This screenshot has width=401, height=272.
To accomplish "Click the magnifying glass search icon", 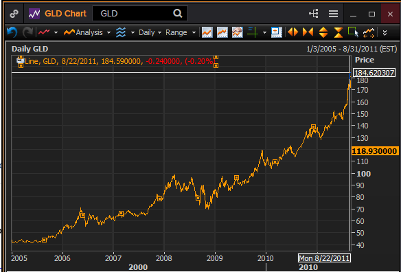I will pyautogui.click(x=178, y=13).
